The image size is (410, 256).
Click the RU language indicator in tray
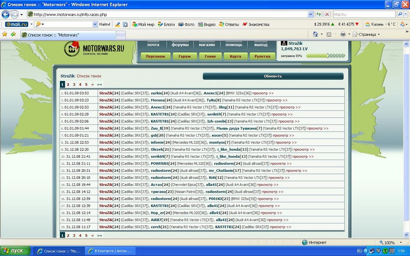point(360,251)
